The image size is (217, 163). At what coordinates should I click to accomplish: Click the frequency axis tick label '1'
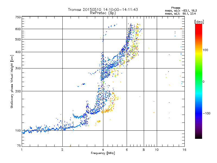click(22, 150)
